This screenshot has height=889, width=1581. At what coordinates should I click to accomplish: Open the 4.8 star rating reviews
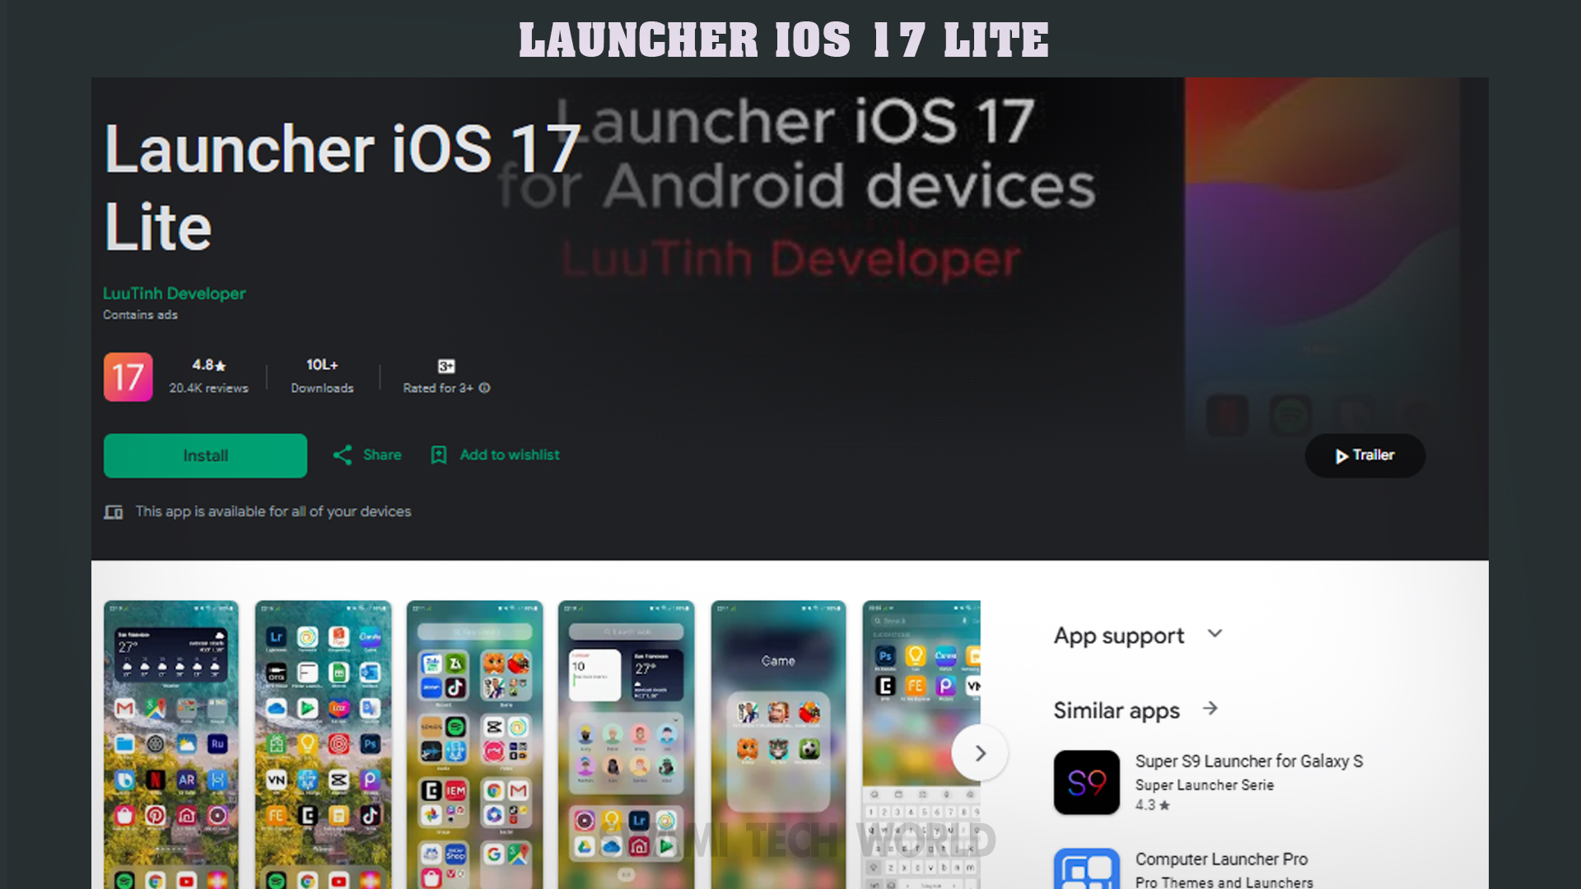(208, 375)
